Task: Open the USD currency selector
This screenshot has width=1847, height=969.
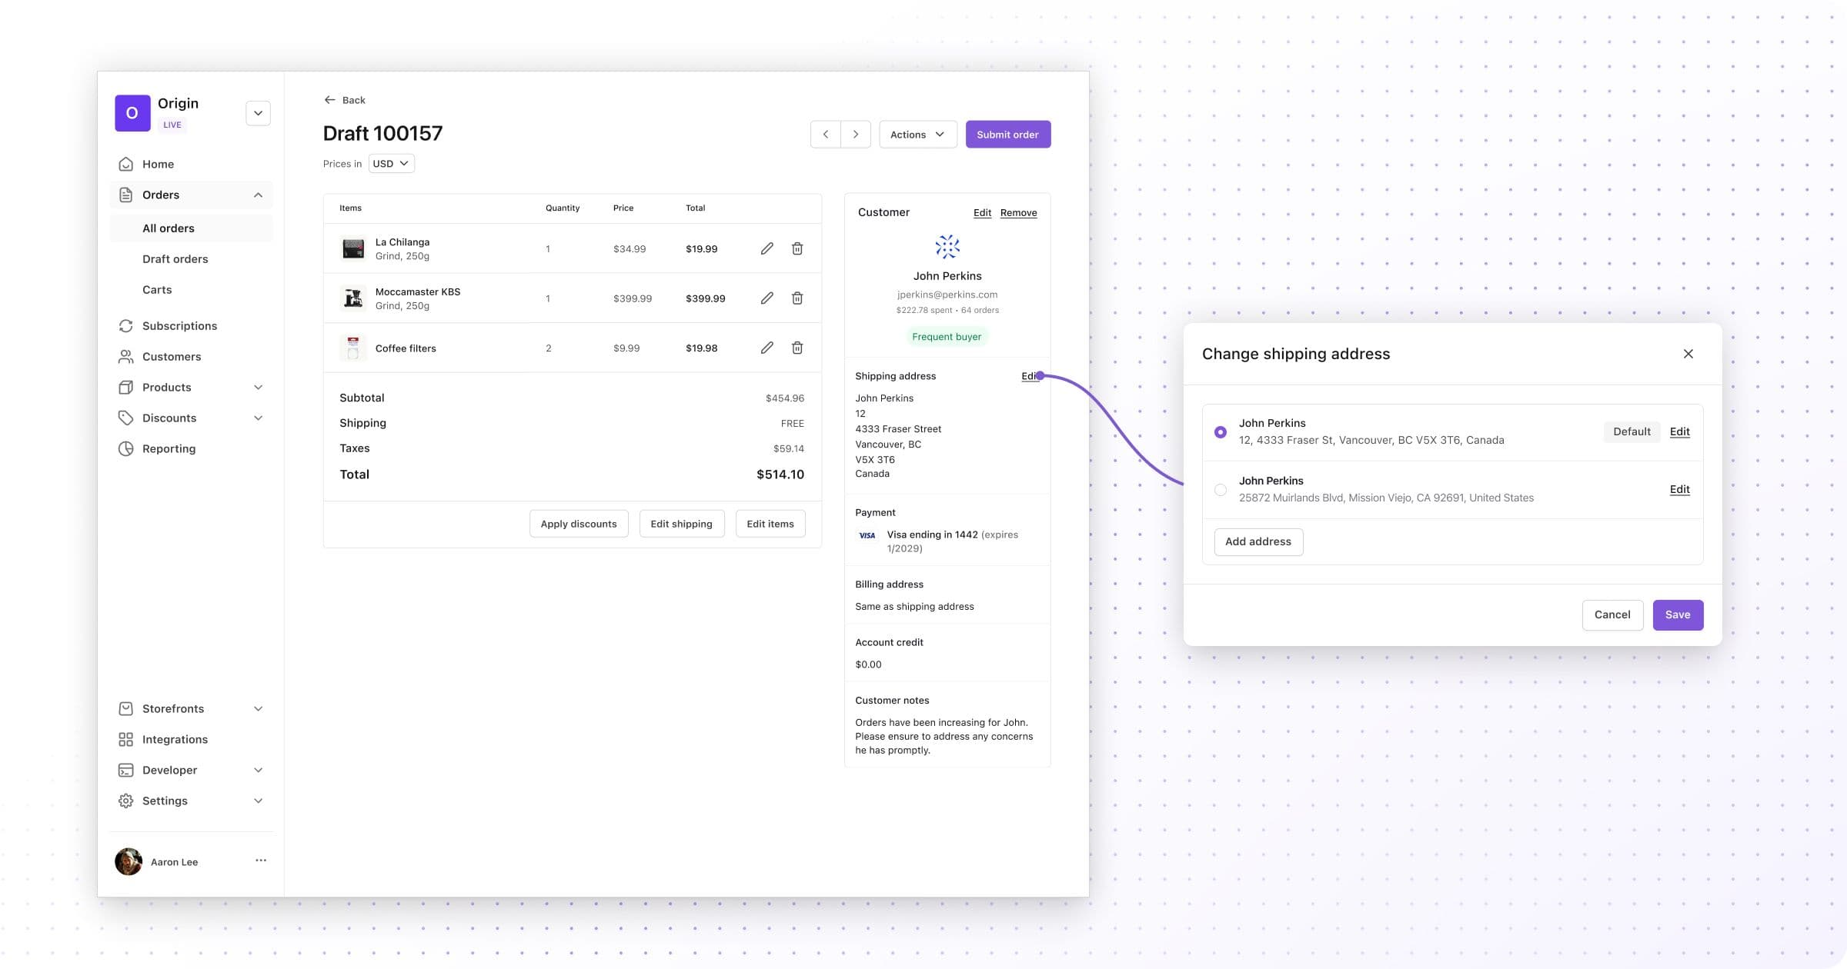Action: pos(391,163)
